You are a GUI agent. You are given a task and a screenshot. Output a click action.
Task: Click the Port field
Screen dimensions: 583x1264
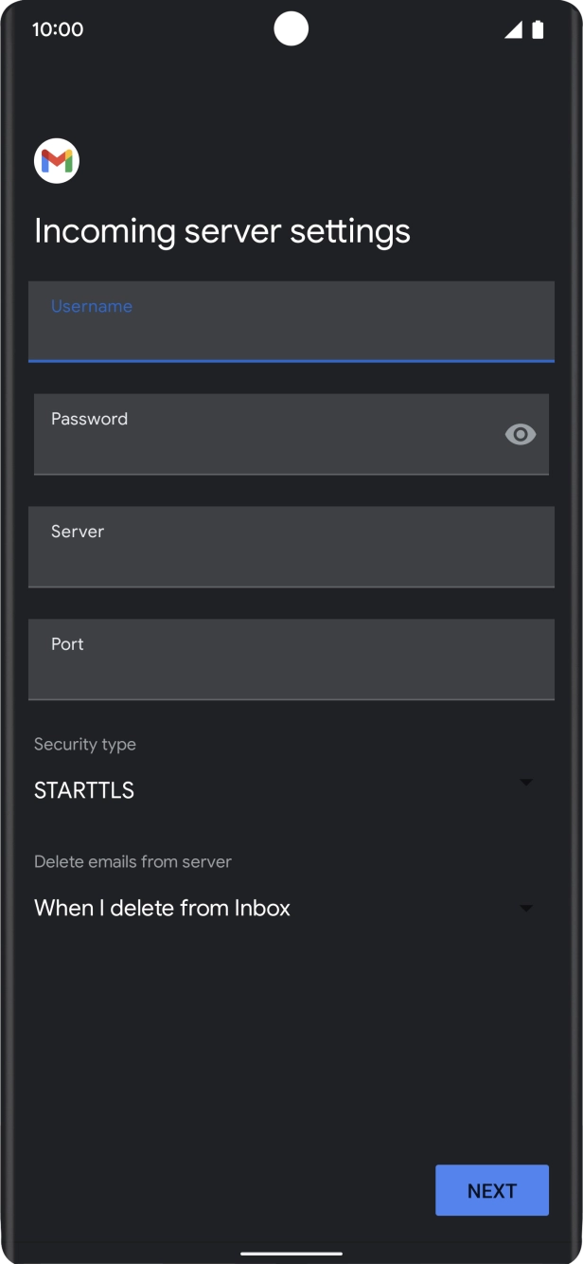291,659
